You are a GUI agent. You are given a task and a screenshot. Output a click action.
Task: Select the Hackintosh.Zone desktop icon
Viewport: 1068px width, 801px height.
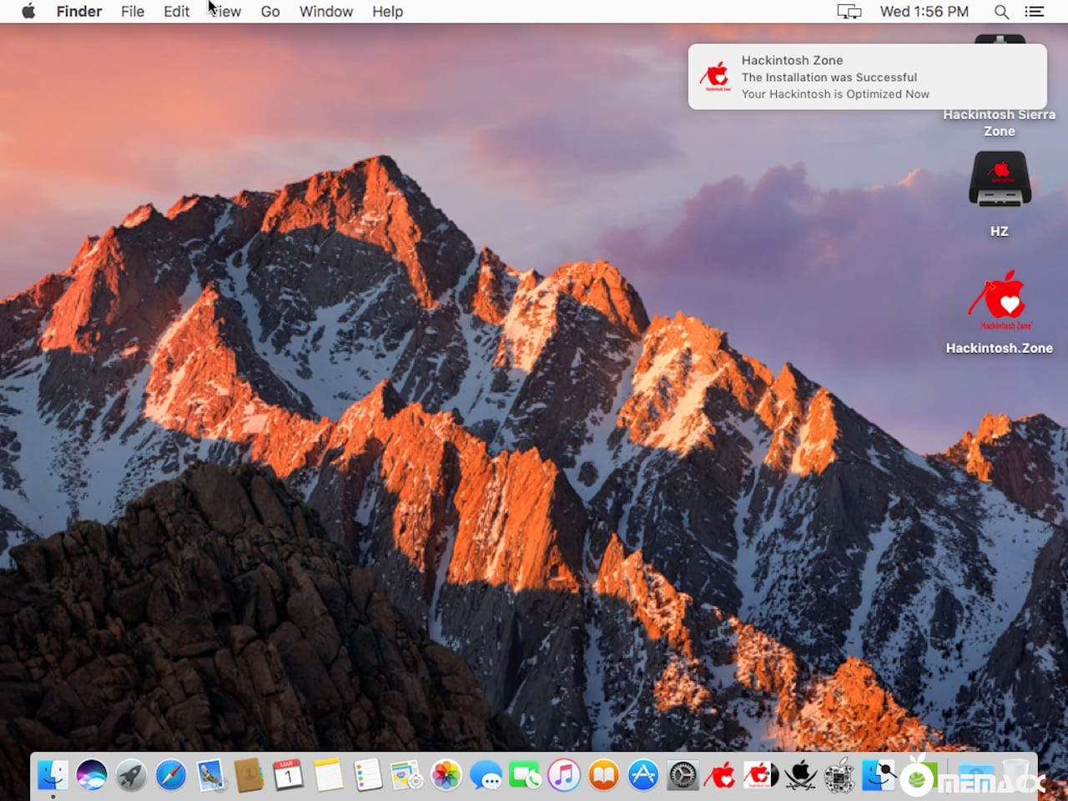pyautogui.click(x=1000, y=300)
